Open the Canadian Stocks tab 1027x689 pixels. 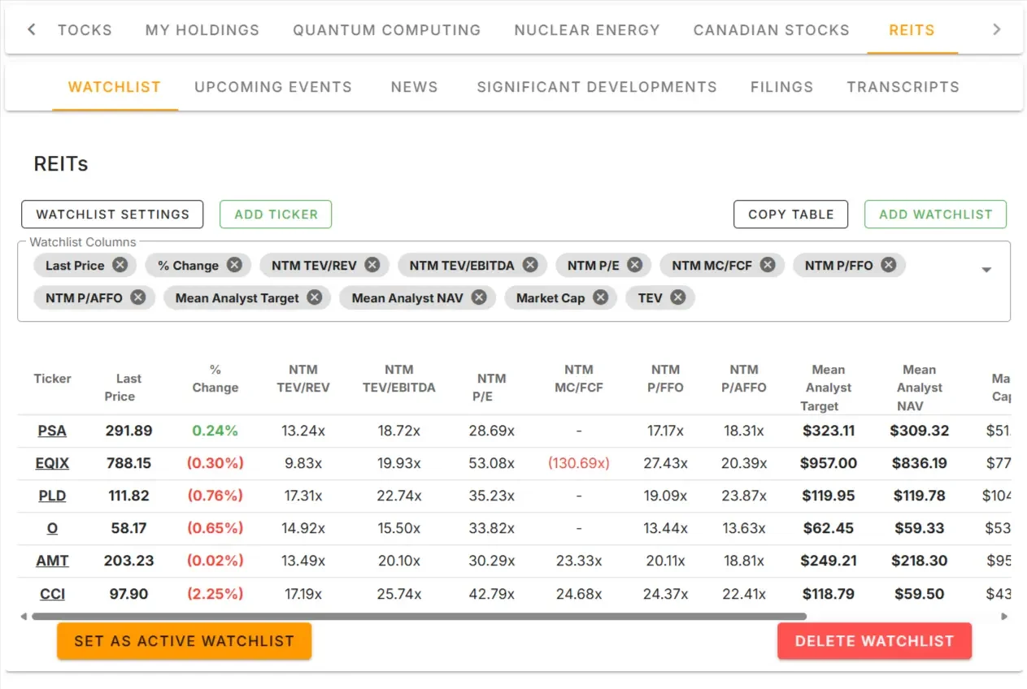[x=772, y=30]
